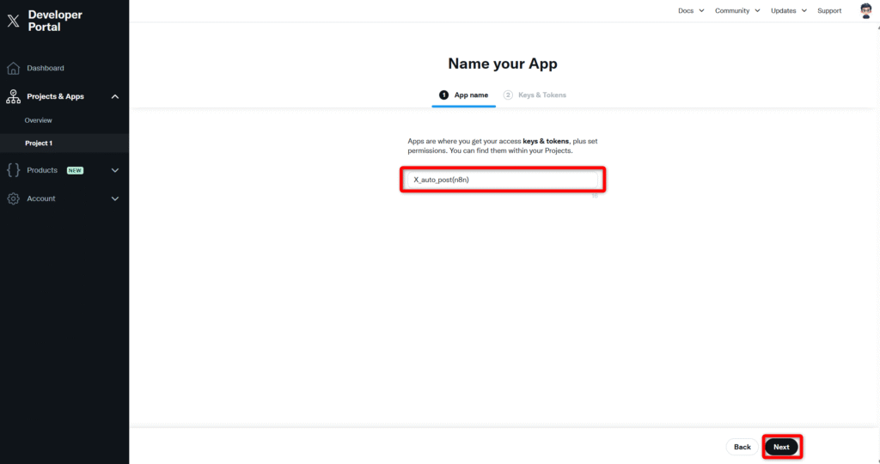Open Account menu item

41,198
